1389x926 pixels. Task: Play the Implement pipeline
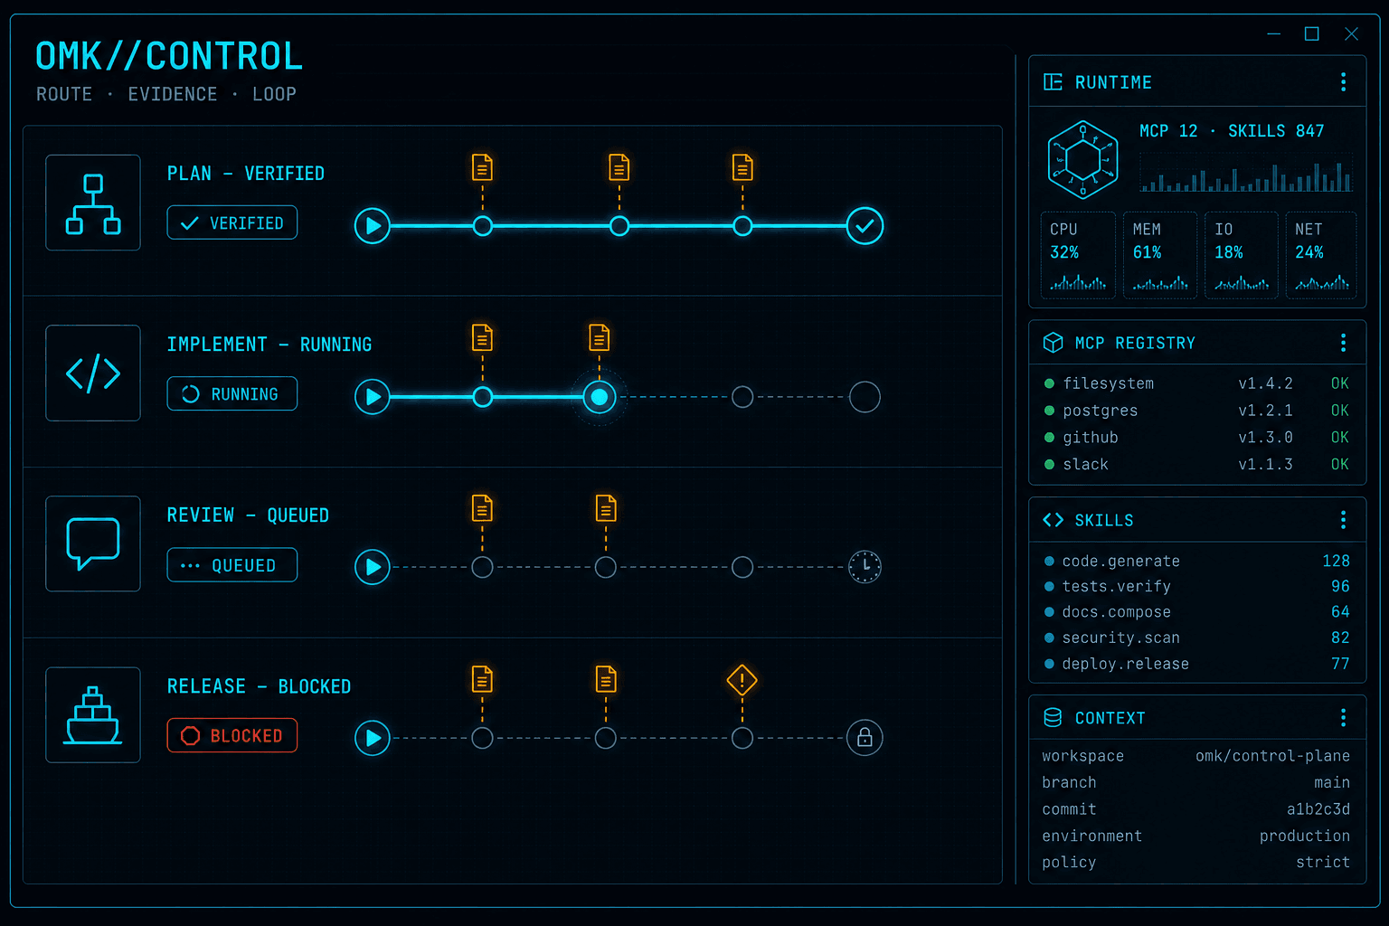pyautogui.click(x=373, y=397)
